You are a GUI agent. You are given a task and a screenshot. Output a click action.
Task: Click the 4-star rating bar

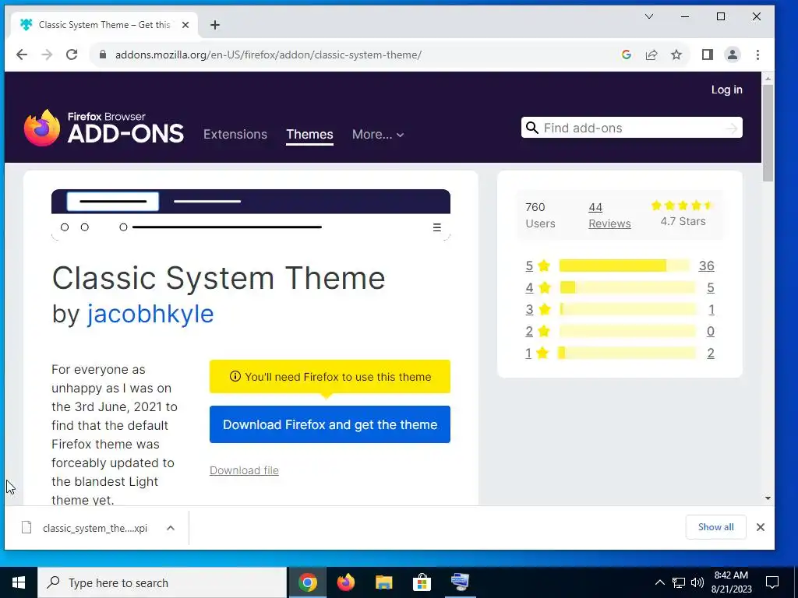[x=627, y=287]
